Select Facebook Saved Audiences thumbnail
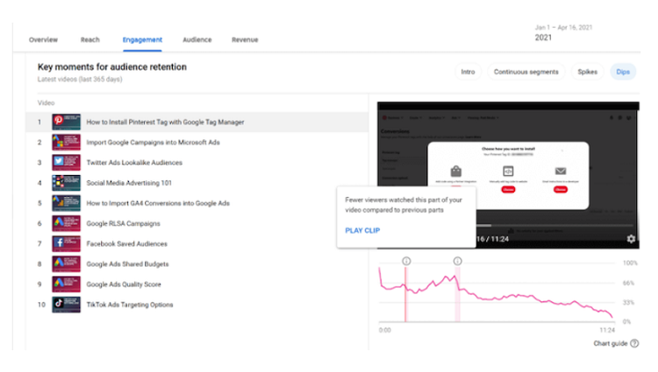Screen dimensions: 658x372 coord(67,244)
